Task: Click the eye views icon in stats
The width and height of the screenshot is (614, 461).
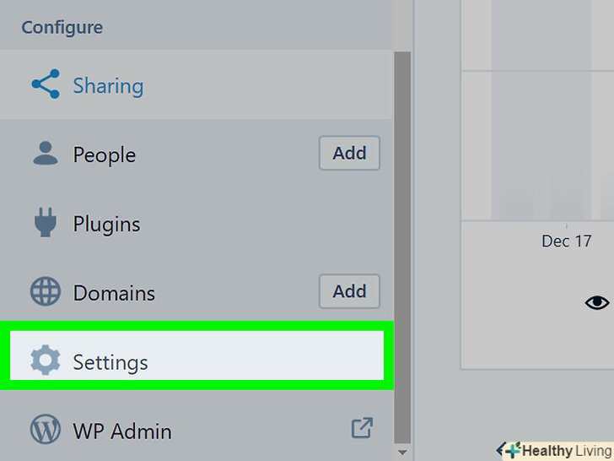Action: pyautogui.click(x=596, y=302)
